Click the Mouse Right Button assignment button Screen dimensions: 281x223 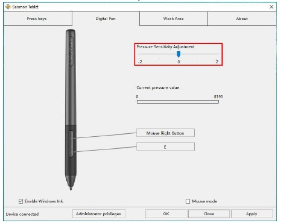[165, 133]
